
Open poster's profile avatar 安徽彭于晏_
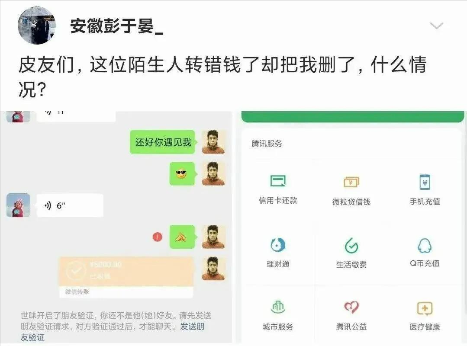pyautogui.click(x=37, y=26)
